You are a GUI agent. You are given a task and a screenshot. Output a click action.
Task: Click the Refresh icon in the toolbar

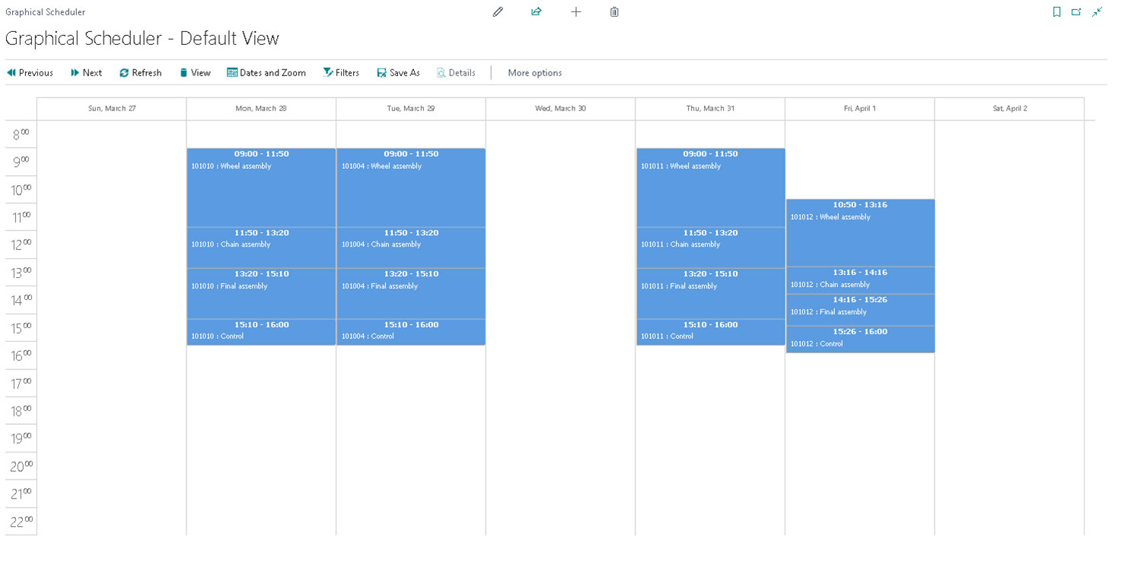141,72
